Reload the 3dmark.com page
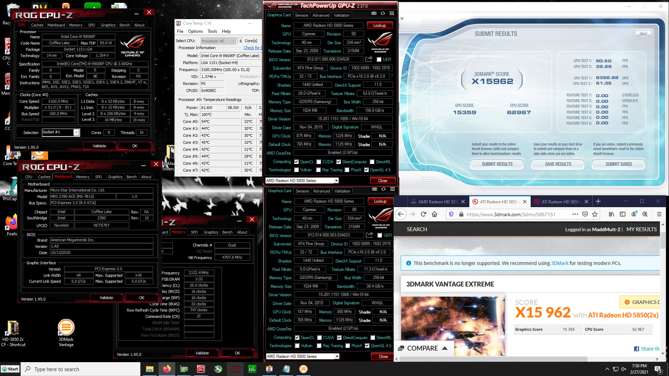This screenshot has height=376, width=669. (423, 214)
